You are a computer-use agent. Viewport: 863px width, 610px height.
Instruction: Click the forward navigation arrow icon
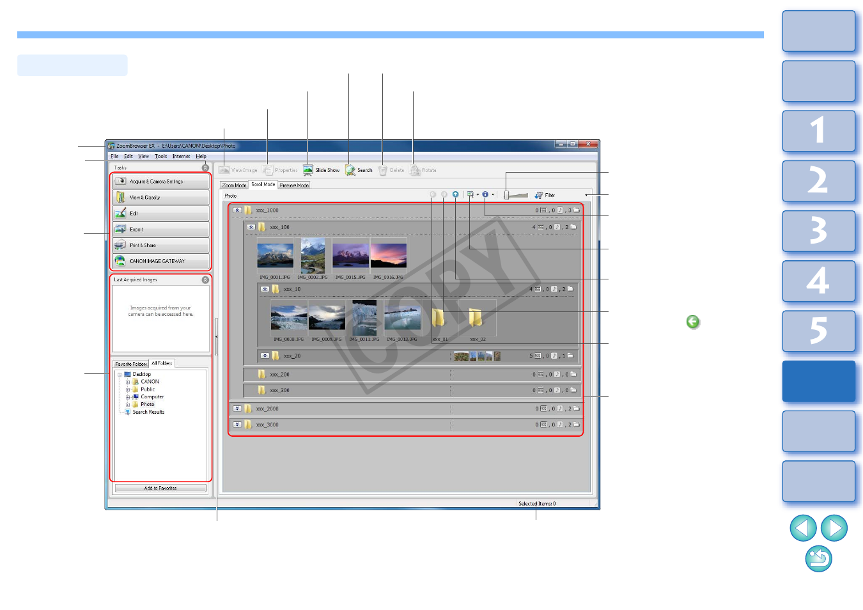[444, 194]
